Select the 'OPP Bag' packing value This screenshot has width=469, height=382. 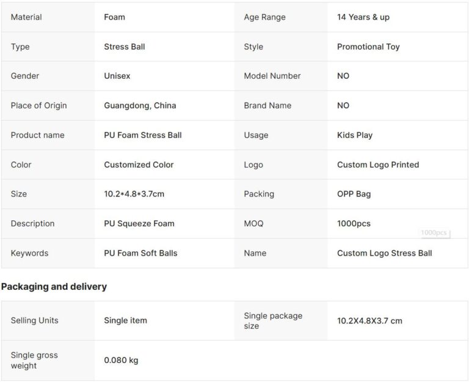coord(354,194)
